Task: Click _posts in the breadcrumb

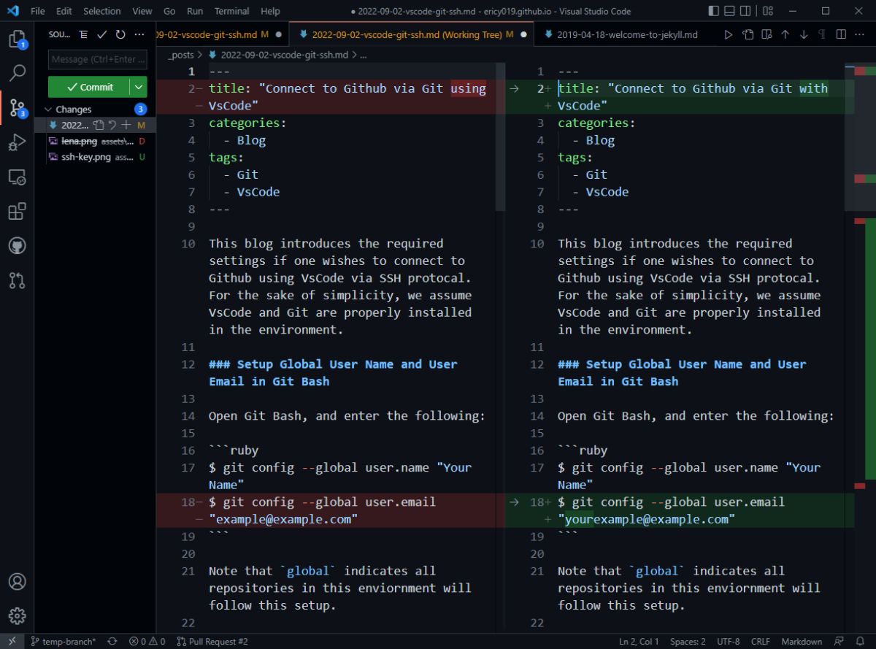Action: pos(181,55)
